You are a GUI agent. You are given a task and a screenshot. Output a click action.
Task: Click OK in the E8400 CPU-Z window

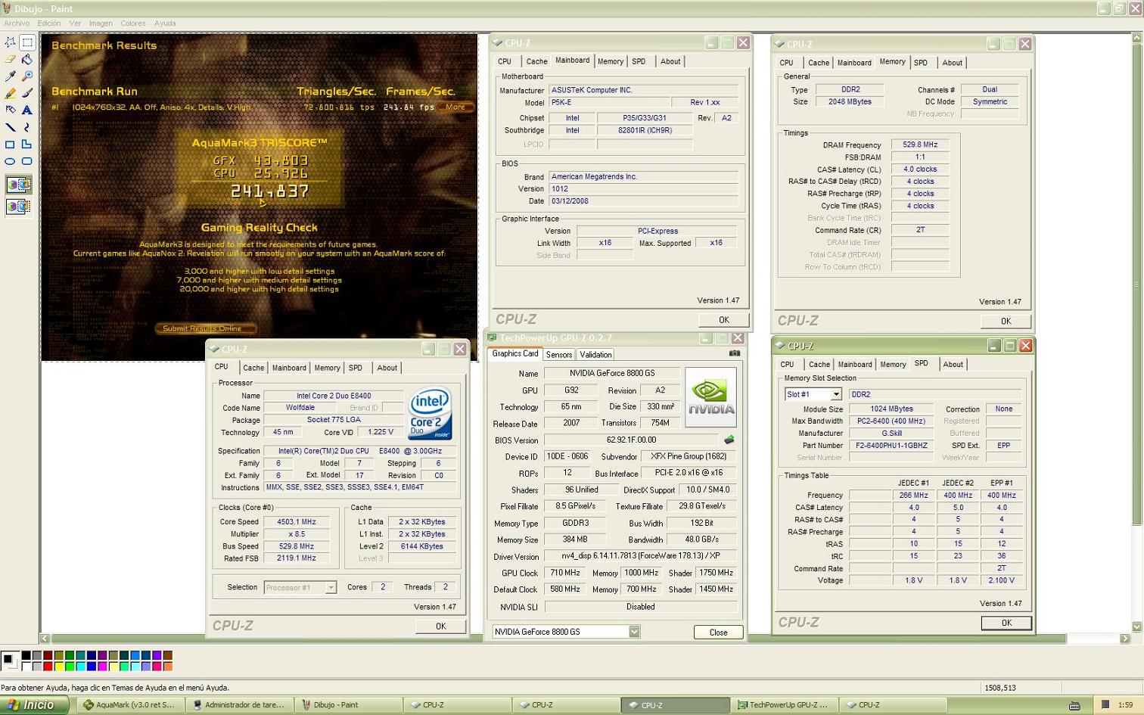[441, 626]
